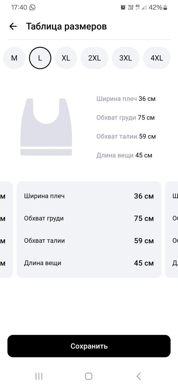
Task: Switch to size 3XL
Action: pos(126,58)
